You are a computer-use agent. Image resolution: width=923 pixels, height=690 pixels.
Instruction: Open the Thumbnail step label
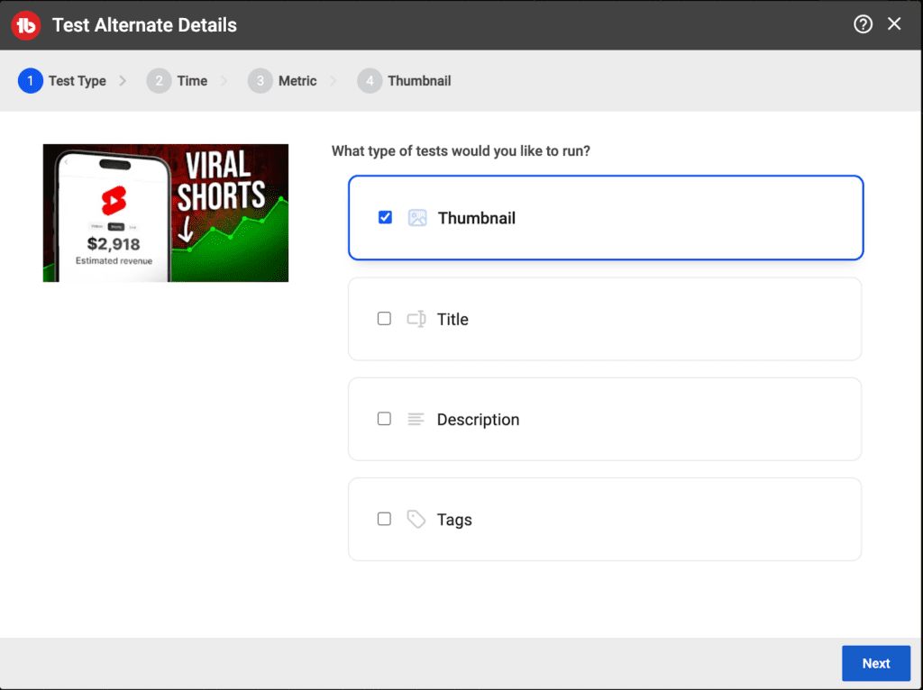[x=419, y=81]
